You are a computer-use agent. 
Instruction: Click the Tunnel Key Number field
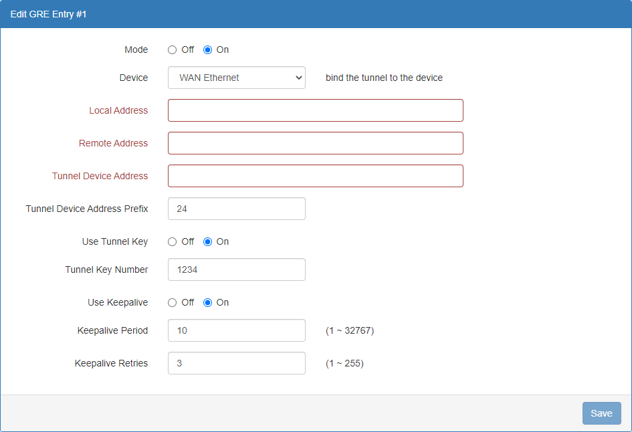(x=237, y=269)
